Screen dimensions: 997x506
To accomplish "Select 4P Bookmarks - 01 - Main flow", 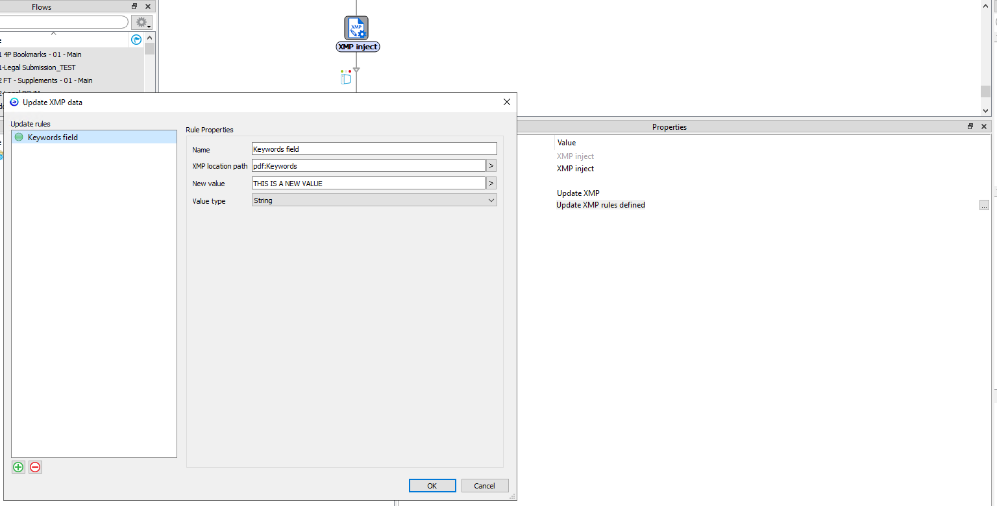I will pyautogui.click(x=43, y=54).
